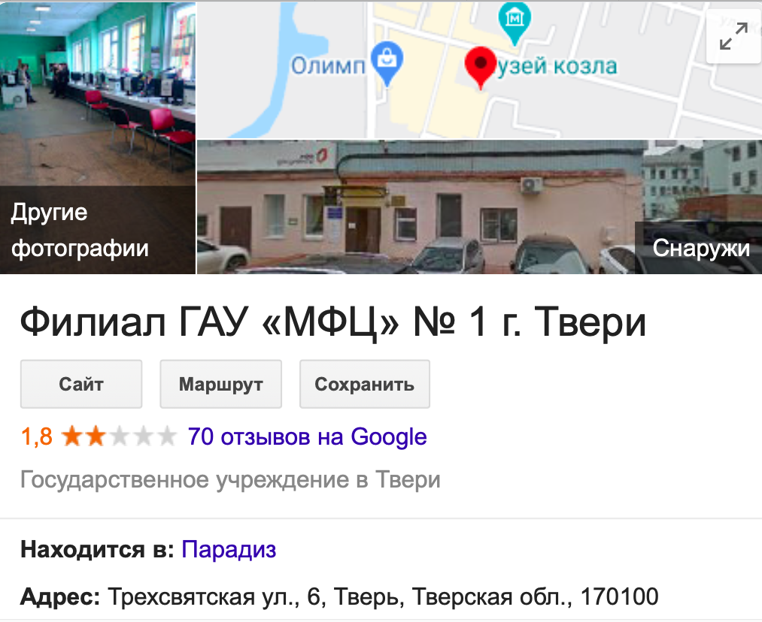Open the Парадиз location link

tap(229, 550)
